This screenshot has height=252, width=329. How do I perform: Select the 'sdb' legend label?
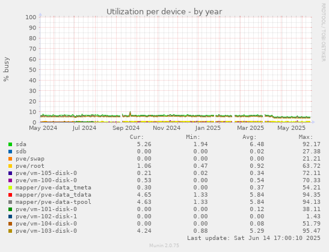pos(21,152)
